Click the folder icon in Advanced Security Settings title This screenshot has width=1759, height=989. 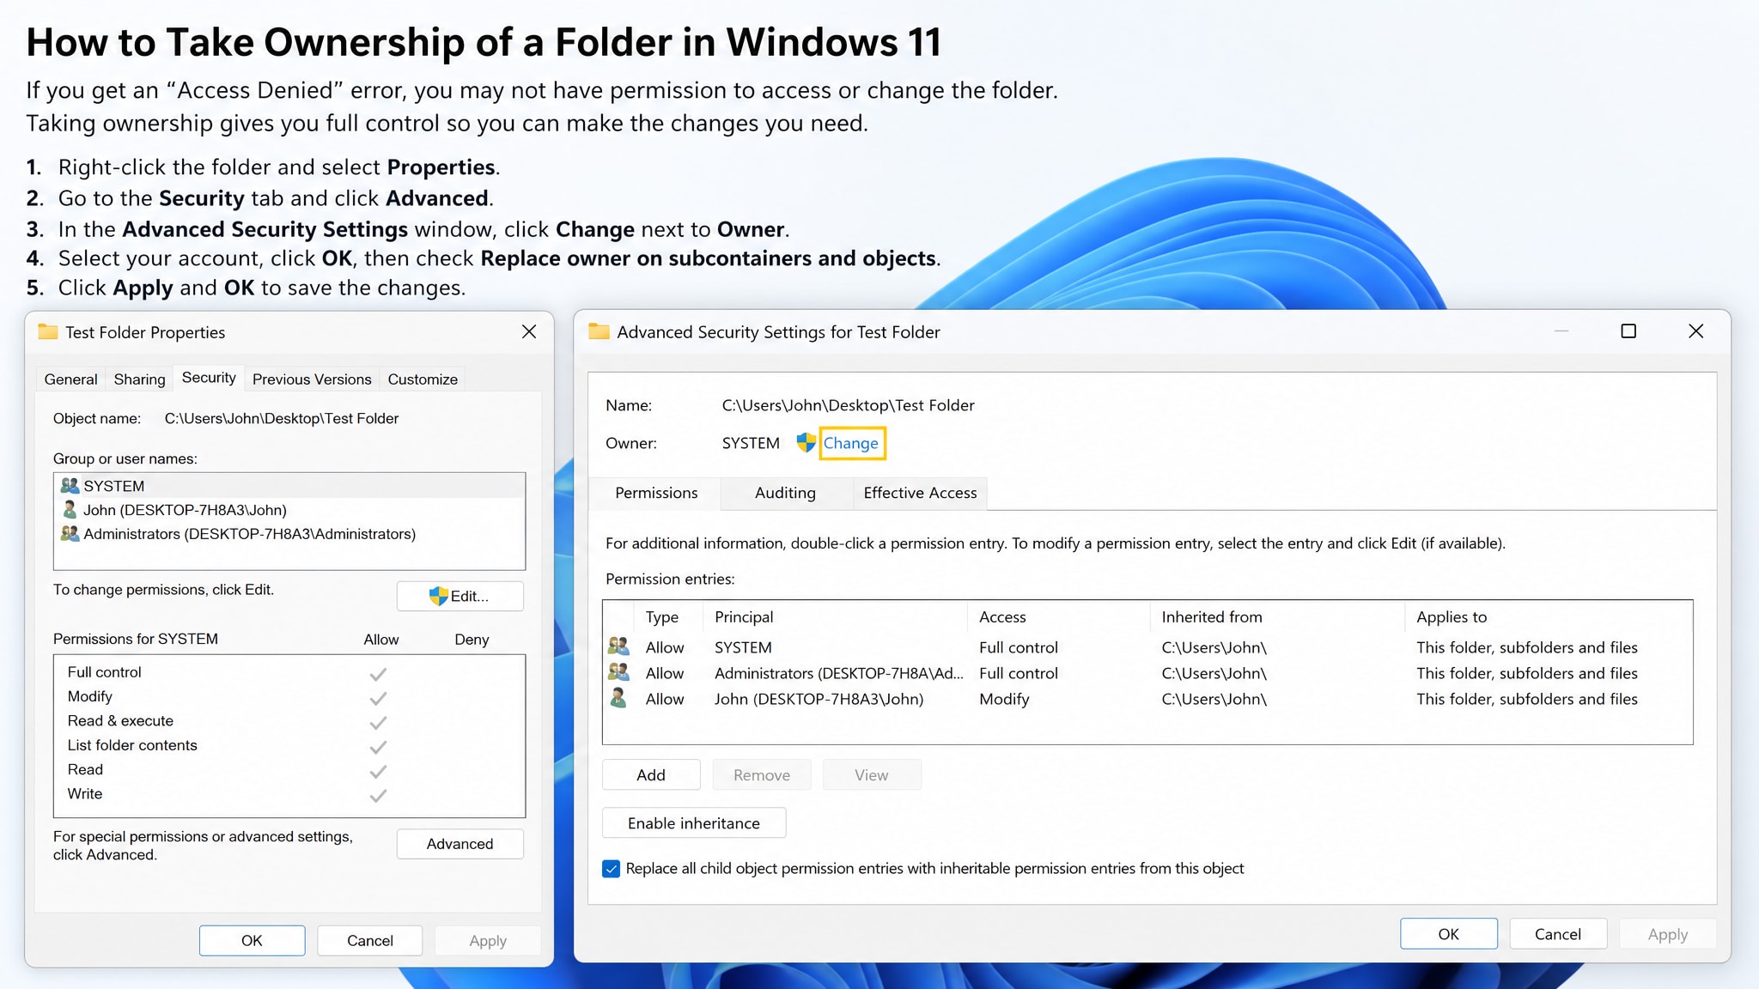point(599,331)
